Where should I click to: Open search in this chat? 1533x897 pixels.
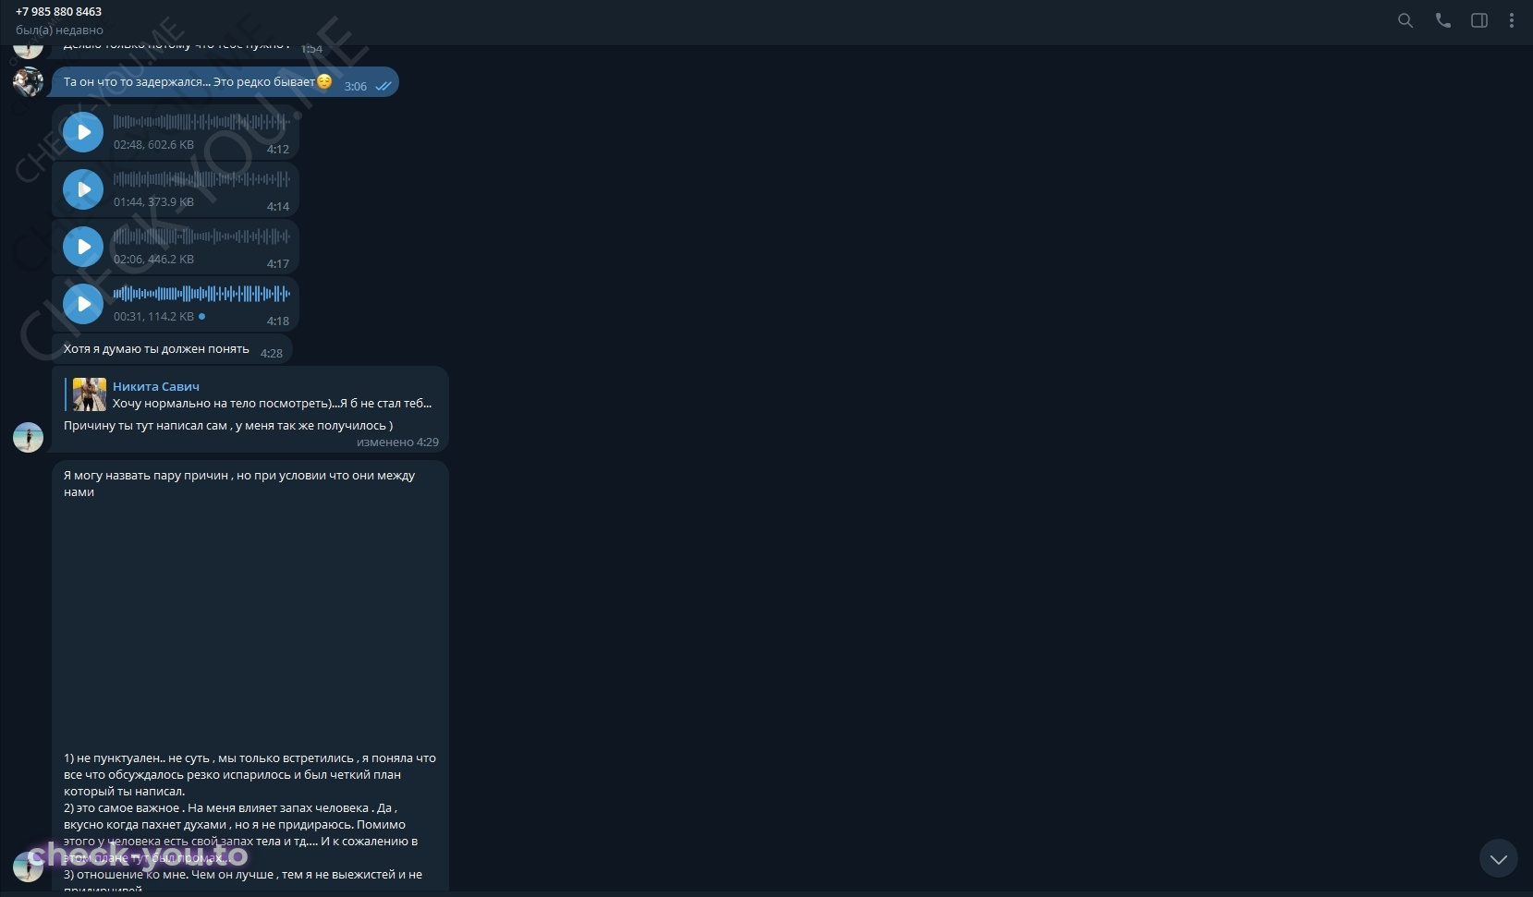pos(1405,20)
